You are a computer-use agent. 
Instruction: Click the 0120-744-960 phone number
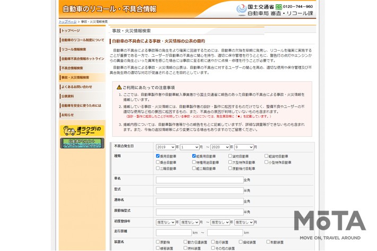pos(298,6)
